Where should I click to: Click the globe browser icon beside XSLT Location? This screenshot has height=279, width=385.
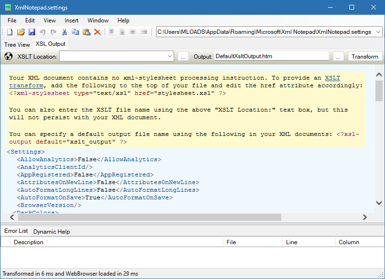pos(9,56)
